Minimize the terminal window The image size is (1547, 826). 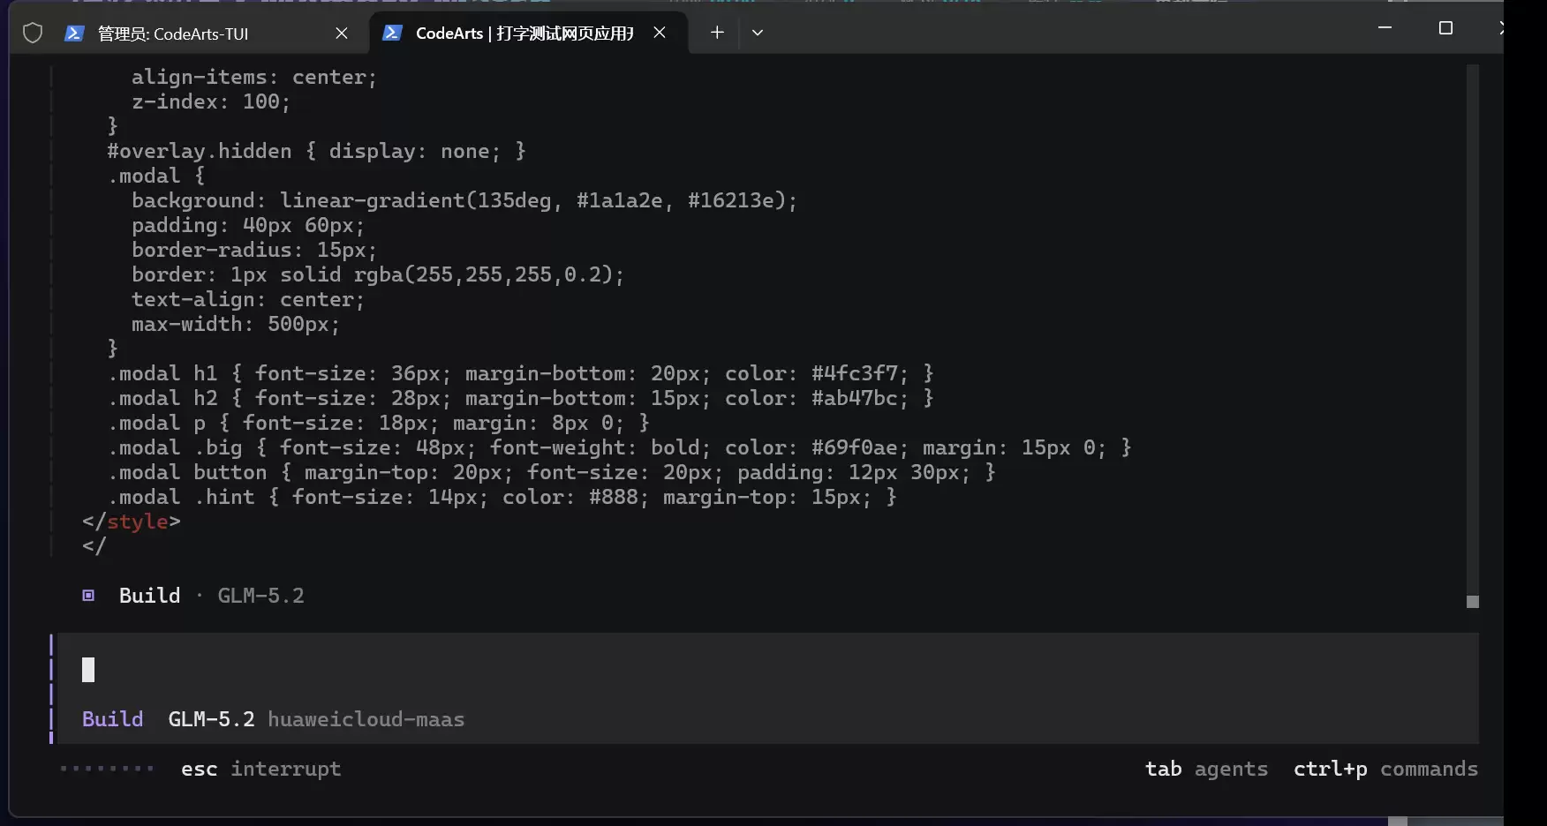pos(1385,28)
